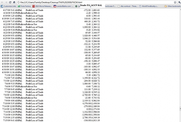Select the balance 4,958.33
Image resolution: width=181 pixels, height=122 pixels.
pos(96,72)
